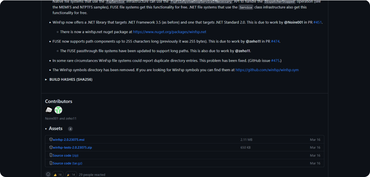This screenshot has width=370, height=177.
Task: Open the winfsp.sym repository link
Action: [267, 70]
